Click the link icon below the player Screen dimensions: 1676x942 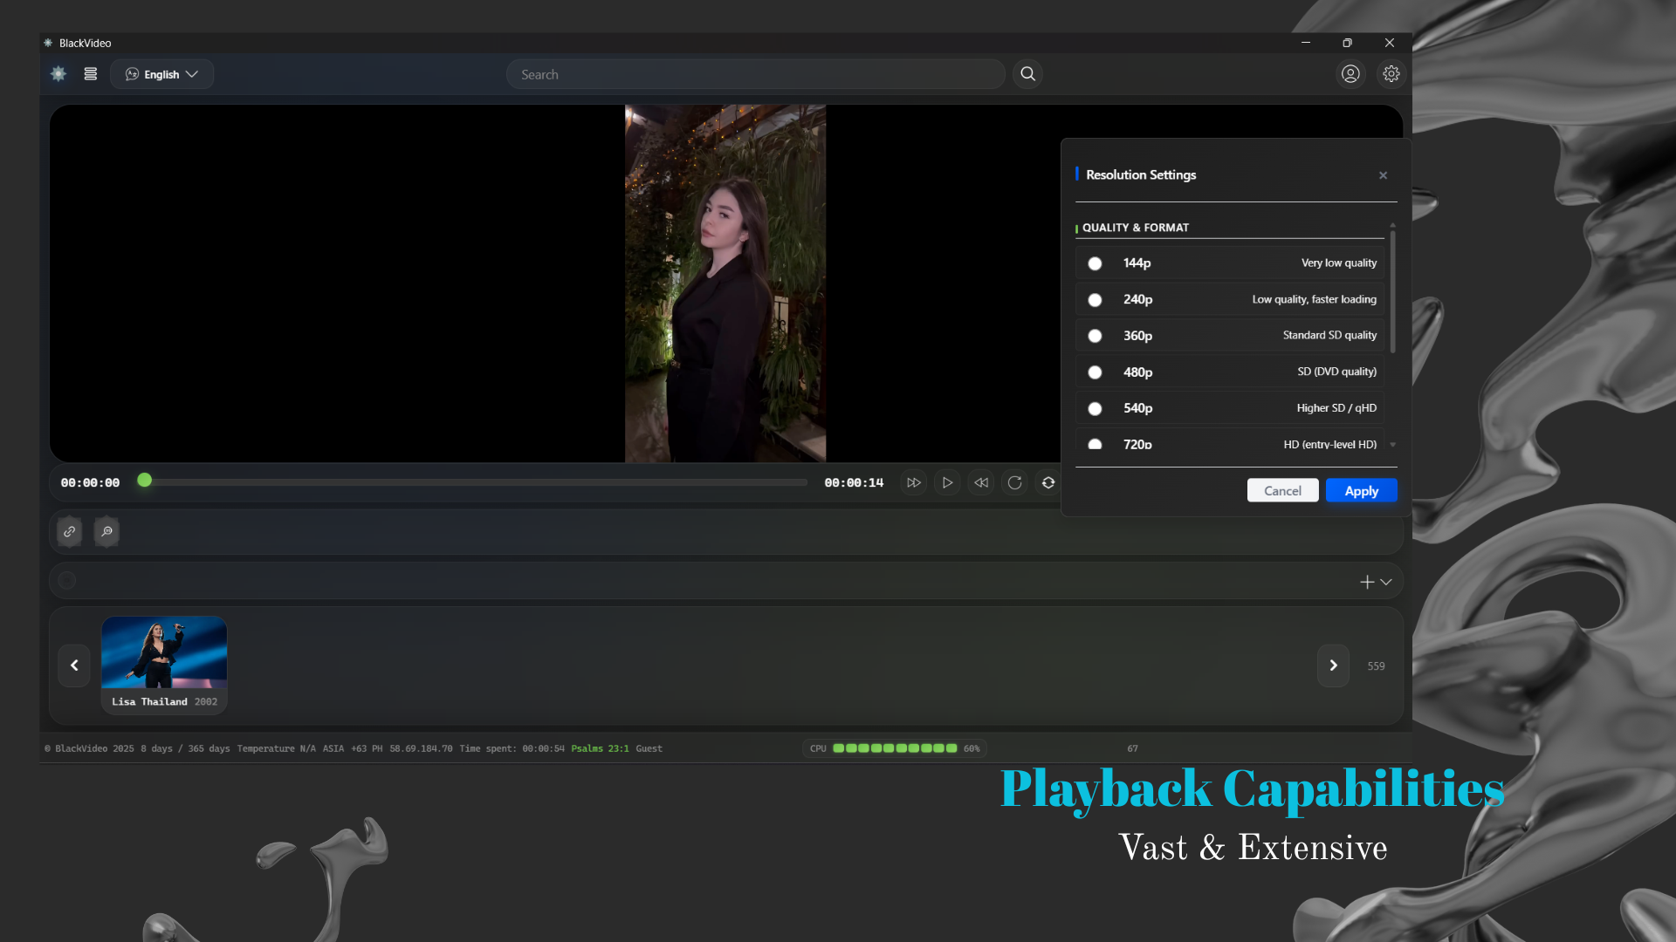[69, 531]
